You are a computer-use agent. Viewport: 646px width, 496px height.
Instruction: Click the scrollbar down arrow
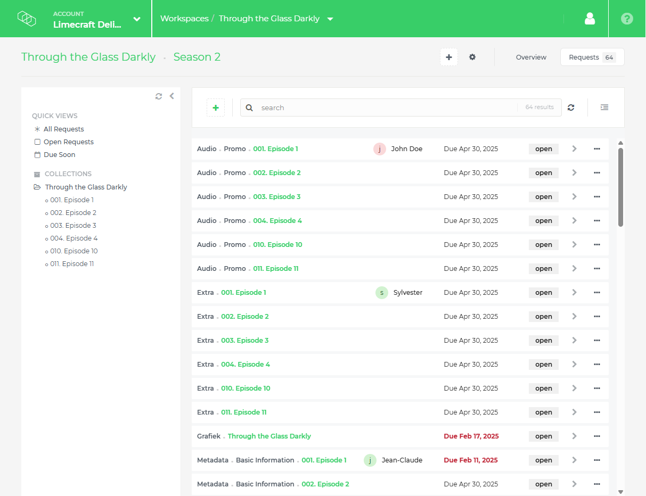click(x=620, y=492)
